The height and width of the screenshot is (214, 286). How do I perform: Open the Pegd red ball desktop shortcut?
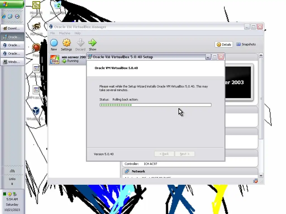pyautogui.click(x=36, y=50)
